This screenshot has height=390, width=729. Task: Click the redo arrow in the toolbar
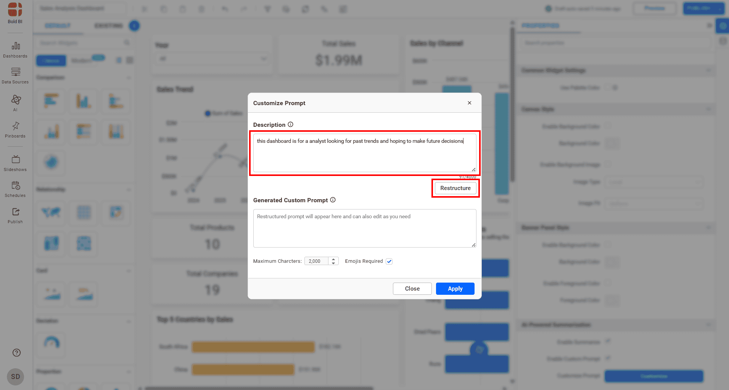coord(243,9)
